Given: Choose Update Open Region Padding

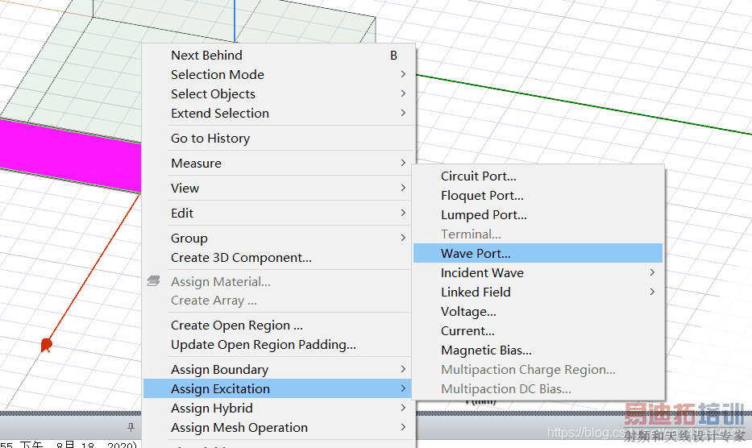Looking at the screenshot, I should (263, 344).
